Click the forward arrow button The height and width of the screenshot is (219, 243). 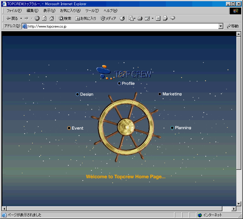27,19
